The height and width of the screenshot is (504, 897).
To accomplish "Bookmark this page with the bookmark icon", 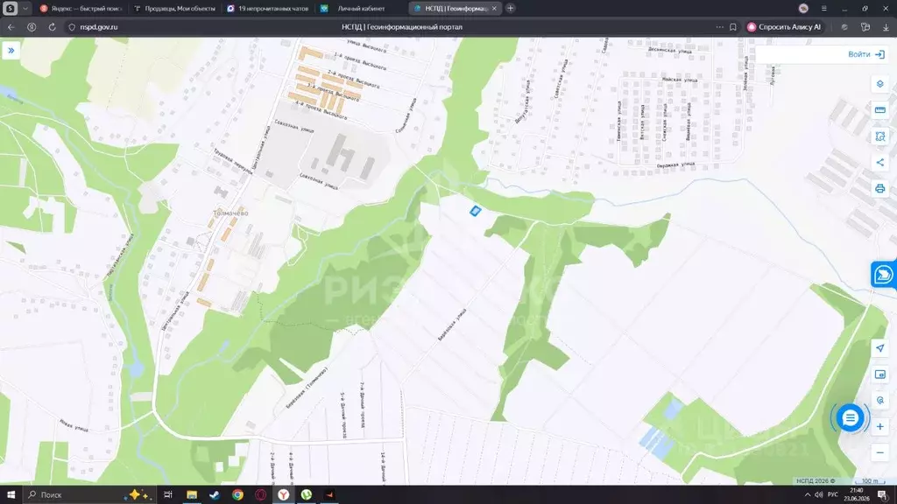I will (733, 27).
